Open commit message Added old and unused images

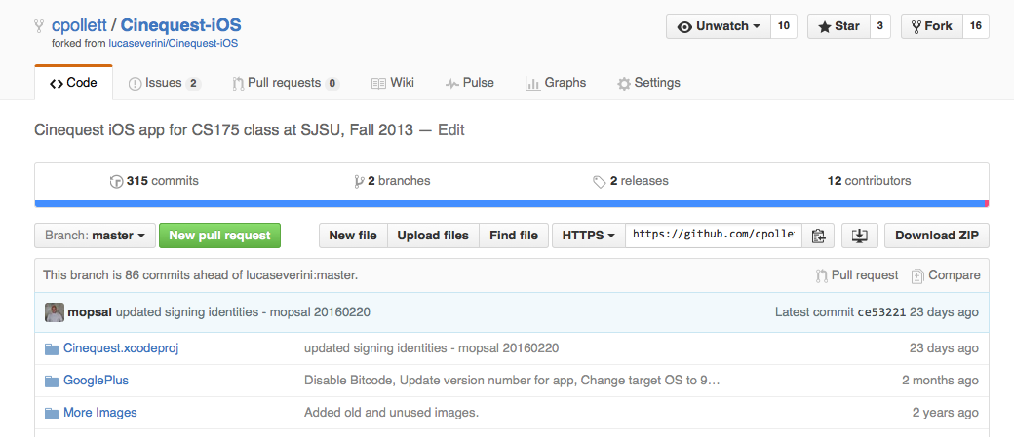tap(391, 413)
